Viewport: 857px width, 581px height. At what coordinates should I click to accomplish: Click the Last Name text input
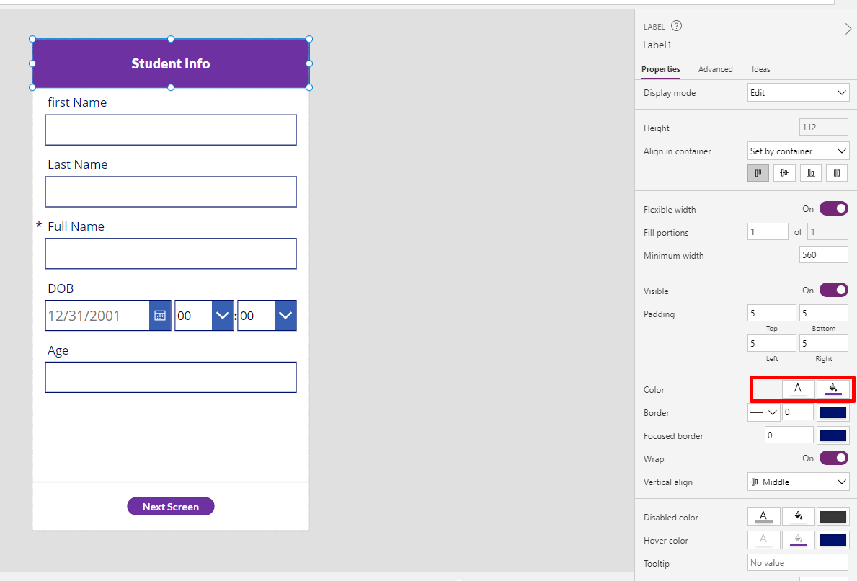click(x=171, y=192)
